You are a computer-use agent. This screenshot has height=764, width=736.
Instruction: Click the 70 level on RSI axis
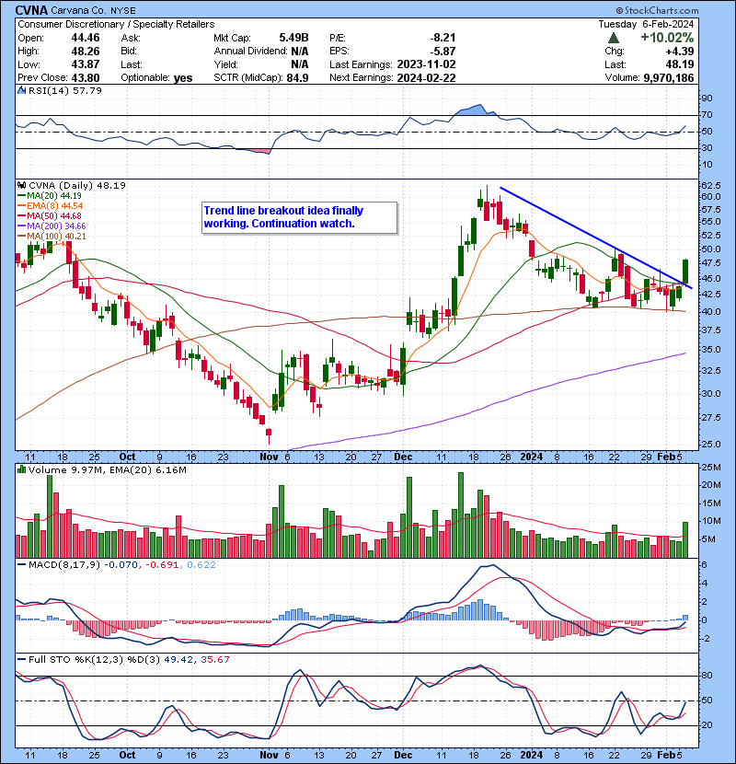coord(707,115)
